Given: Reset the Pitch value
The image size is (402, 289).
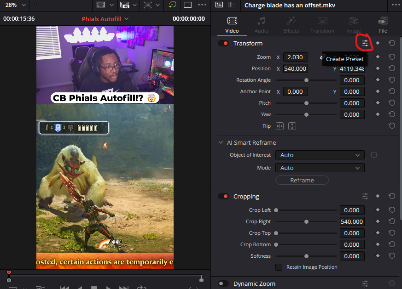Looking at the screenshot, I should click(392, 103).
